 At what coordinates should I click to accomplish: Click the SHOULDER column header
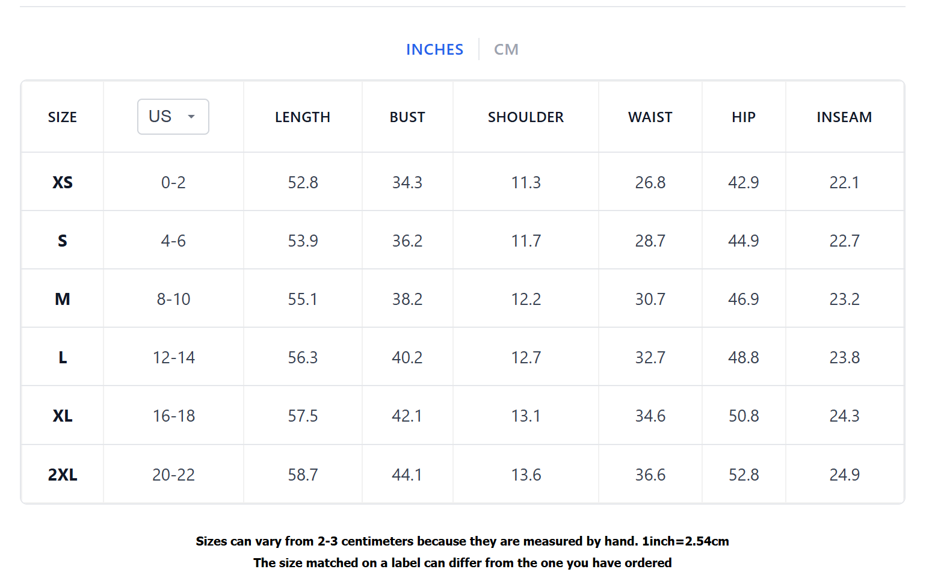coord(526,117)
